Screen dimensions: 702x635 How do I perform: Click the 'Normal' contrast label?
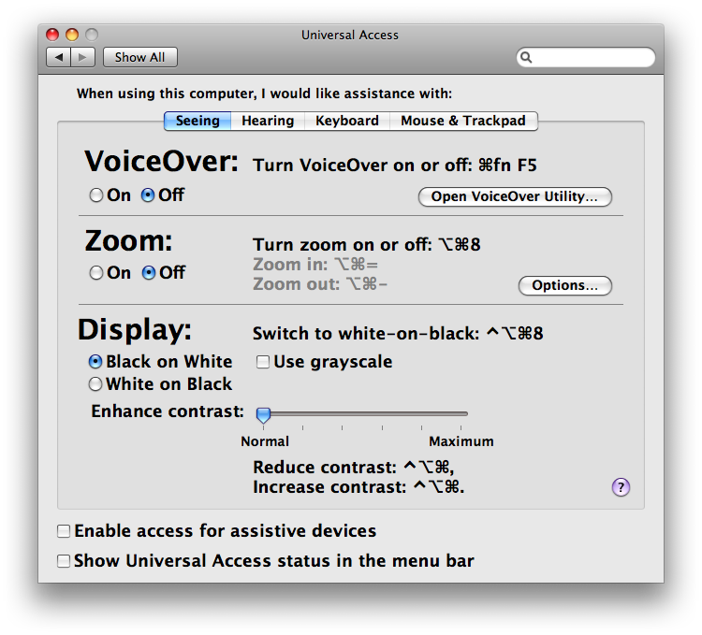(265, 441)
